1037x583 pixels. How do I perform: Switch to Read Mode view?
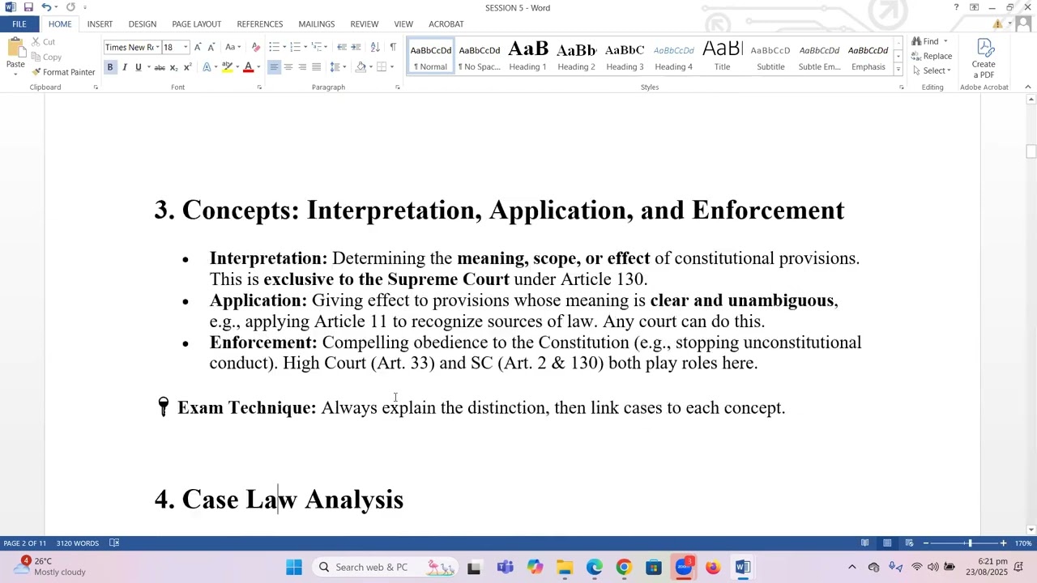865,543
